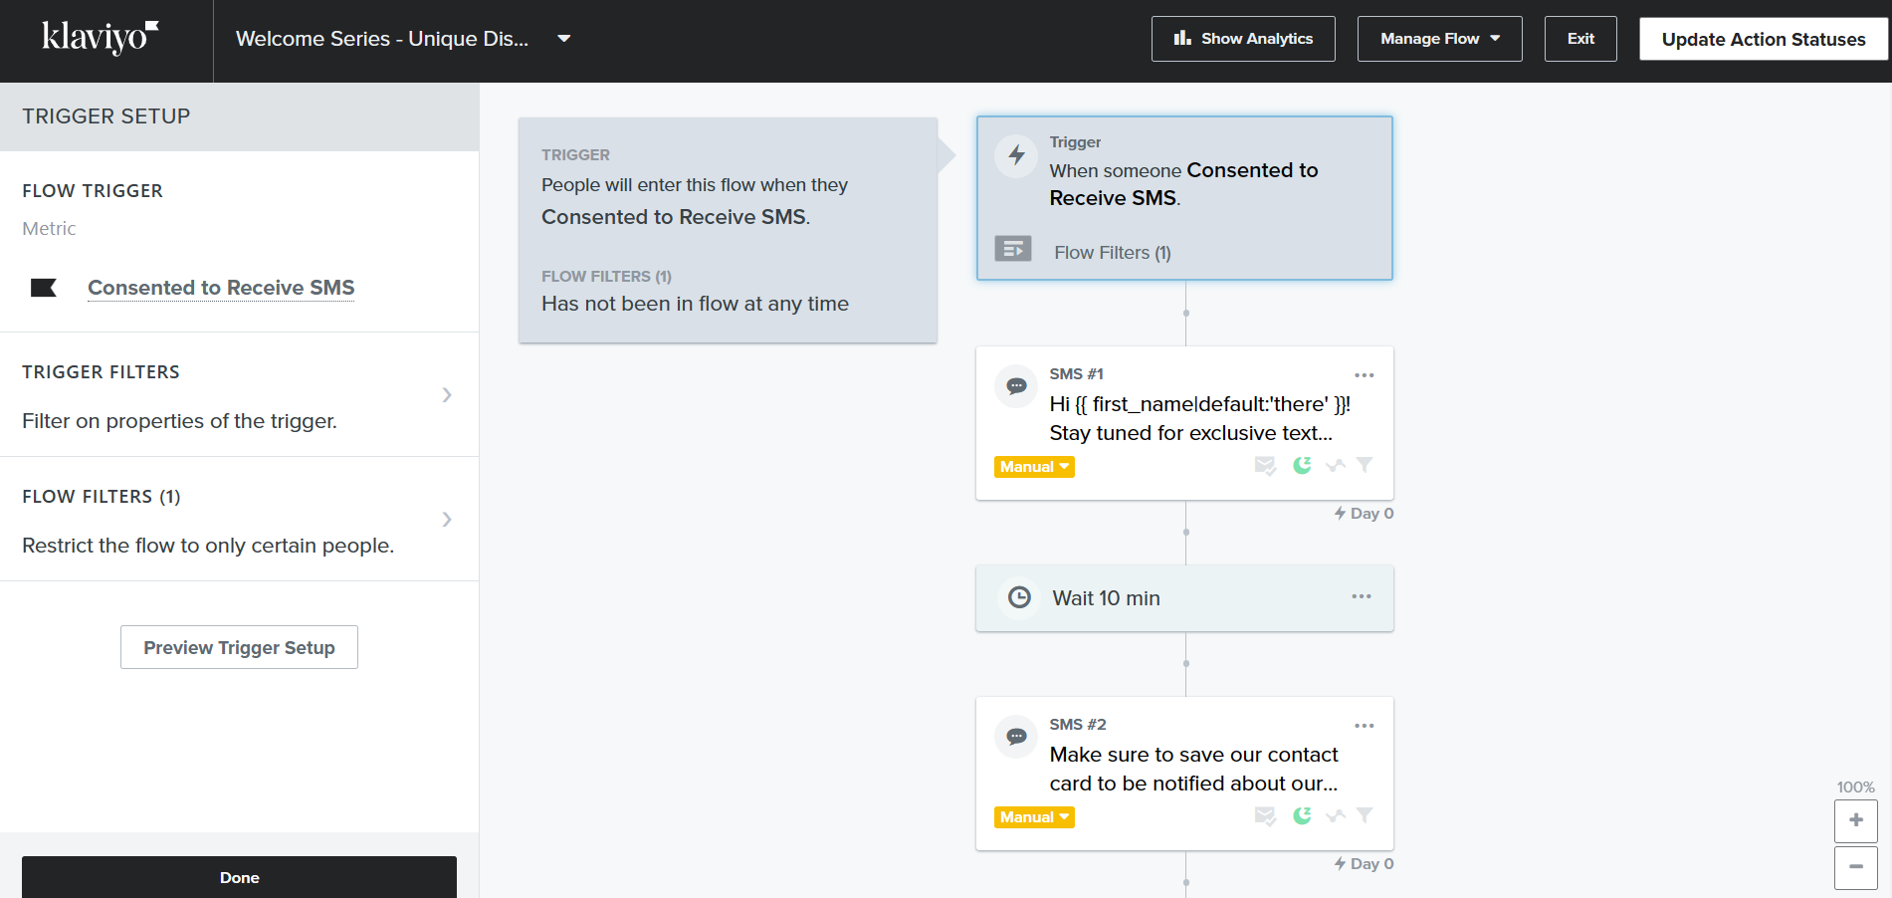
Task: Click 'Has not been in flow at any time' text
Action: [x=695, y=304]
